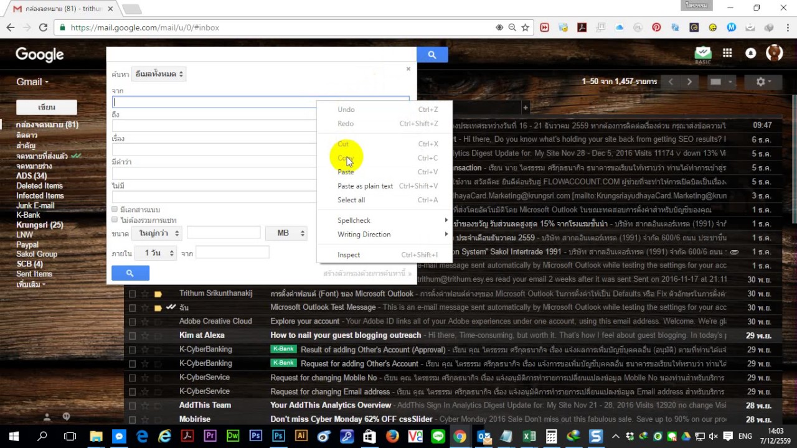Select checkbox for Adobe Creative Cloud email
797x448 pixels.
pos(132,322)
